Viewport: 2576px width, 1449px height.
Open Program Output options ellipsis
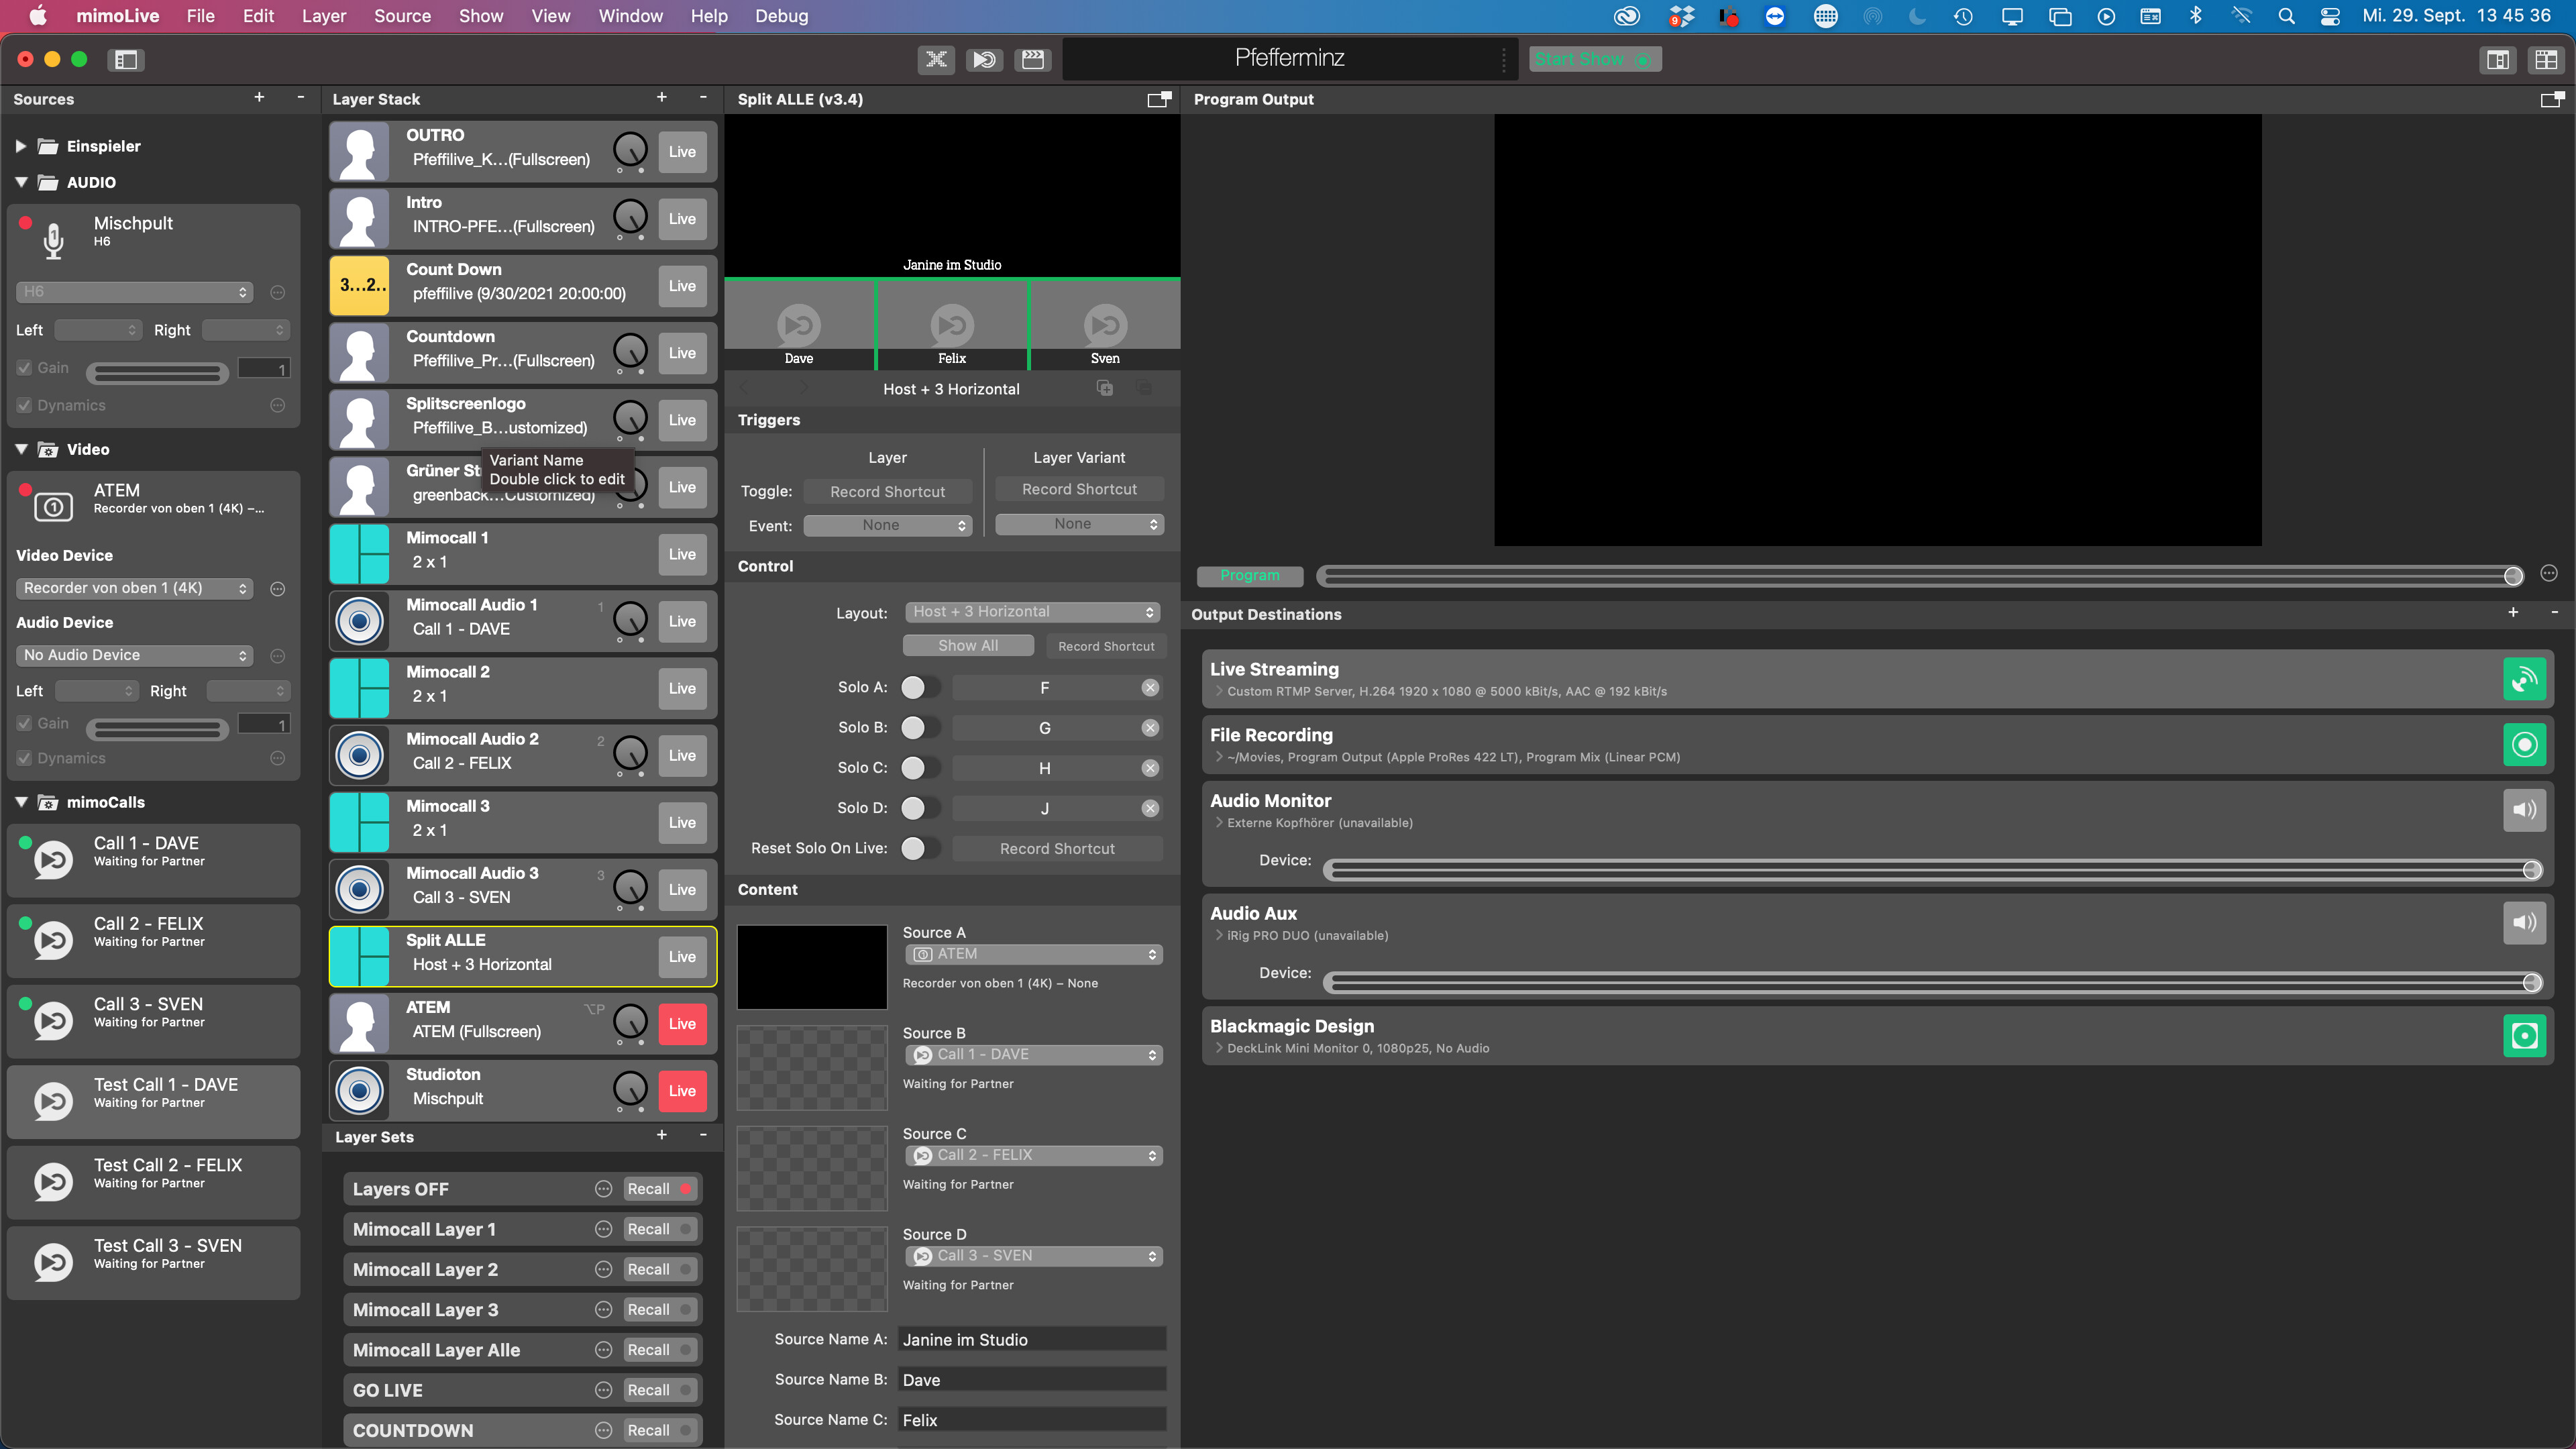coord(2549,574)
